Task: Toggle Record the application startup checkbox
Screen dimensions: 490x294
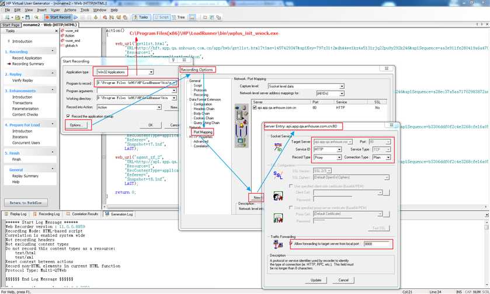Action: (x=68, y=116)
